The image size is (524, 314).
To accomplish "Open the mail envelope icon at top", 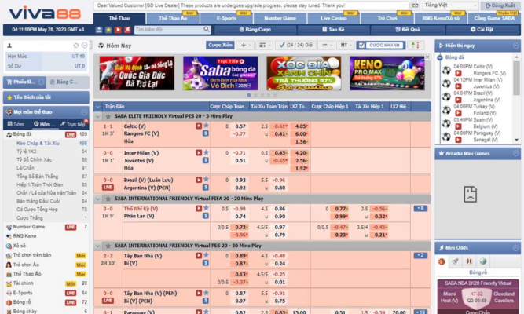I will 415,5.
